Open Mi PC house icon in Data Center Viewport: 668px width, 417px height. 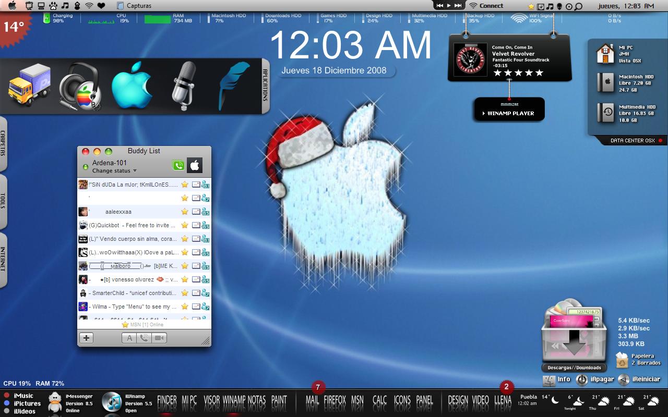click(605, 53)
